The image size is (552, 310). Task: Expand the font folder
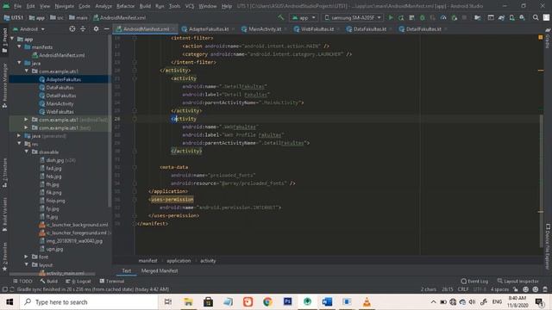pyautogui.click(x=27, y=257)
